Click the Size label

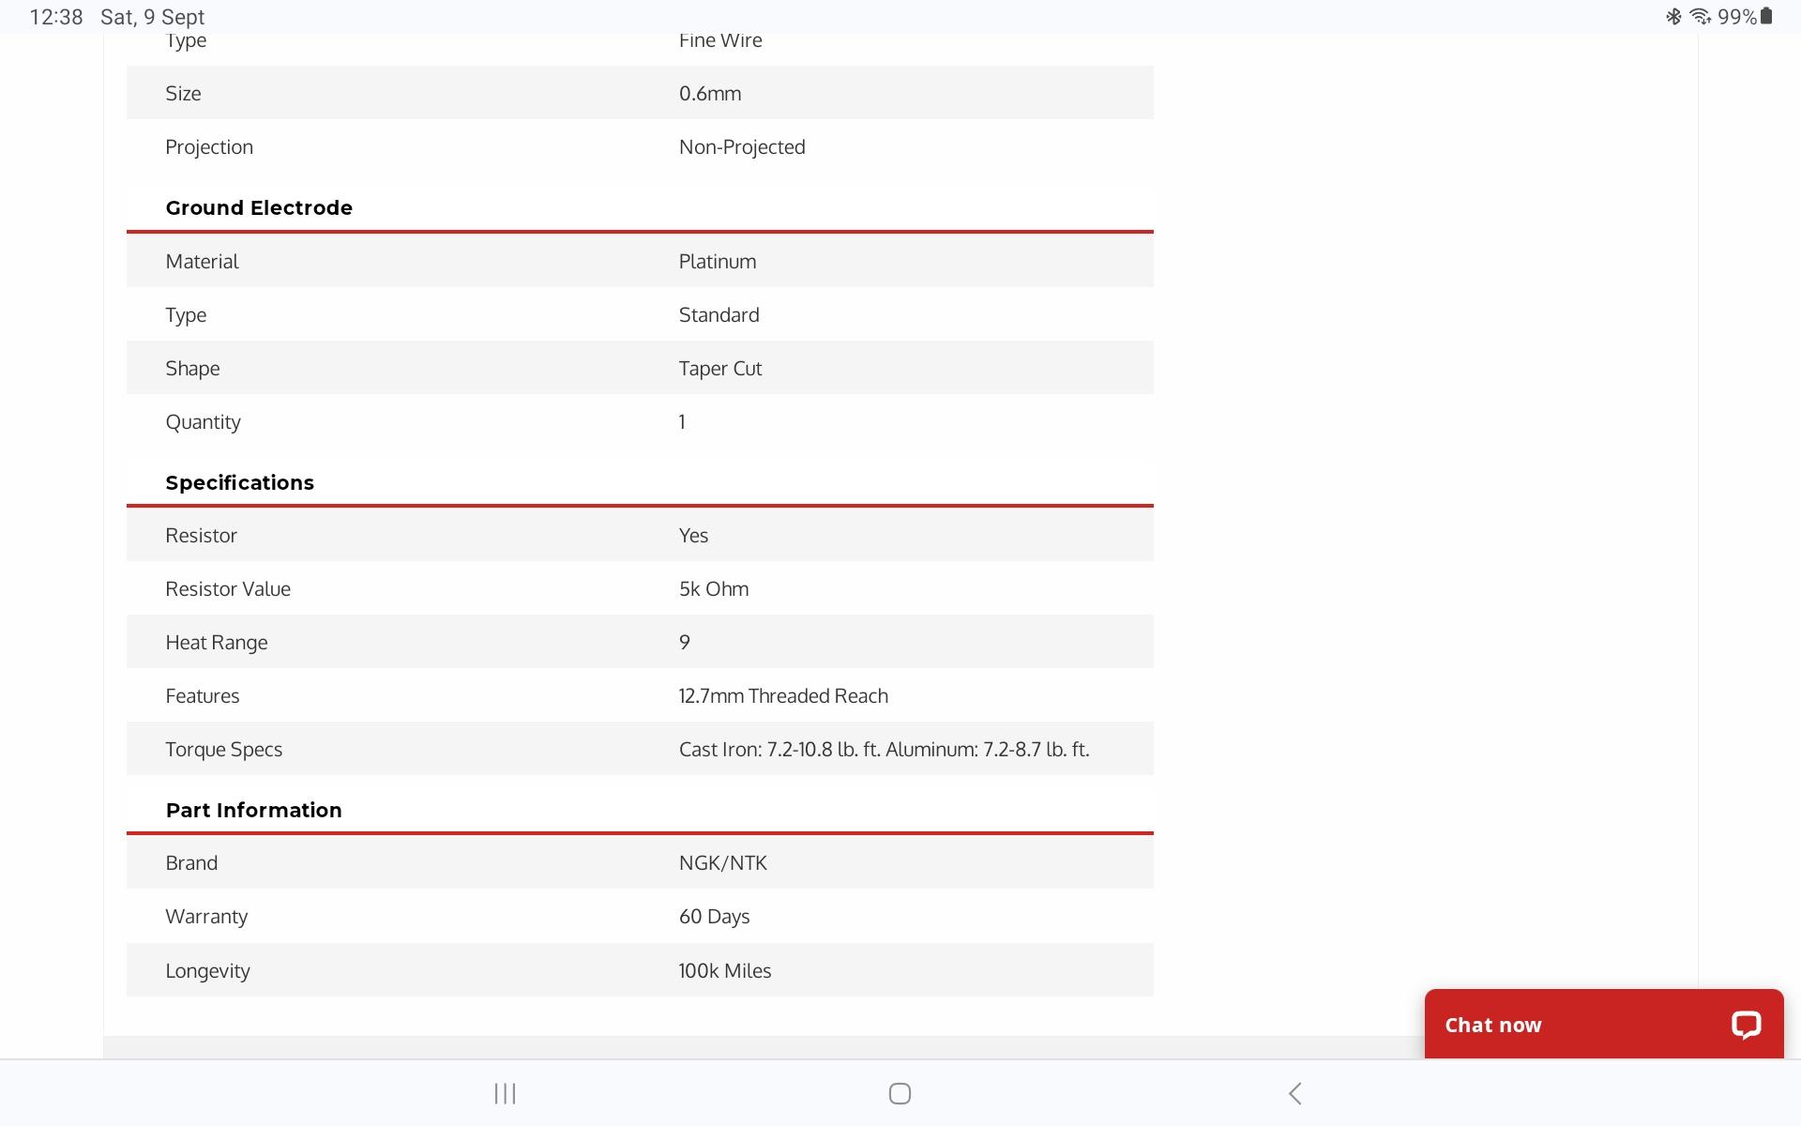[x=183, y=93]
